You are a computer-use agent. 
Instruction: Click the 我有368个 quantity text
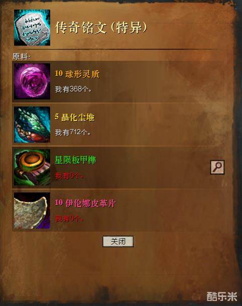pyautogui.click(x=73, y=89)
